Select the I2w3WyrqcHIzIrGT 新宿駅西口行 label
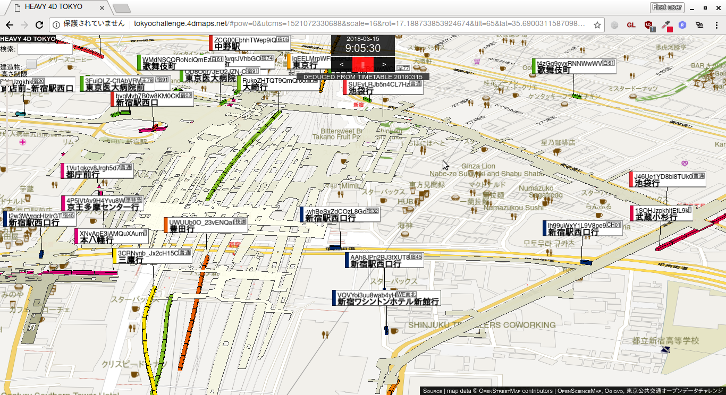Image resolution: width=726 pixels, height=395 pixels. point(40,219)
